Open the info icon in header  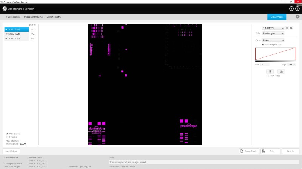click(x=297, y=9)
